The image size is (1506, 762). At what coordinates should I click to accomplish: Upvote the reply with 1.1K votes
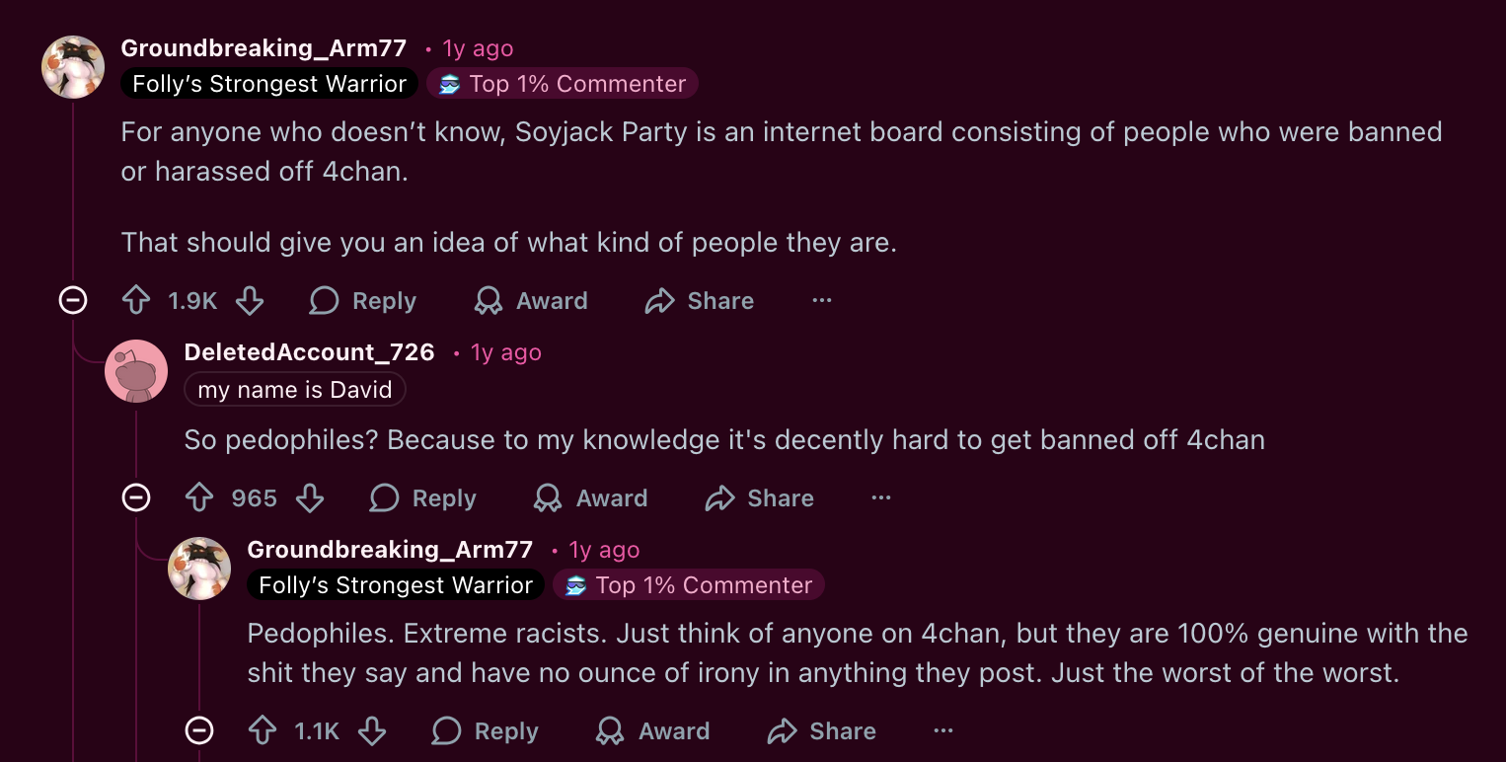(x=263, y=731)
